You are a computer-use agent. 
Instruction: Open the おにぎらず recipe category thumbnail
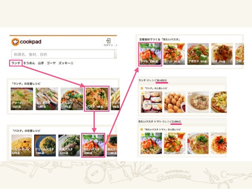tap(47, 99)
